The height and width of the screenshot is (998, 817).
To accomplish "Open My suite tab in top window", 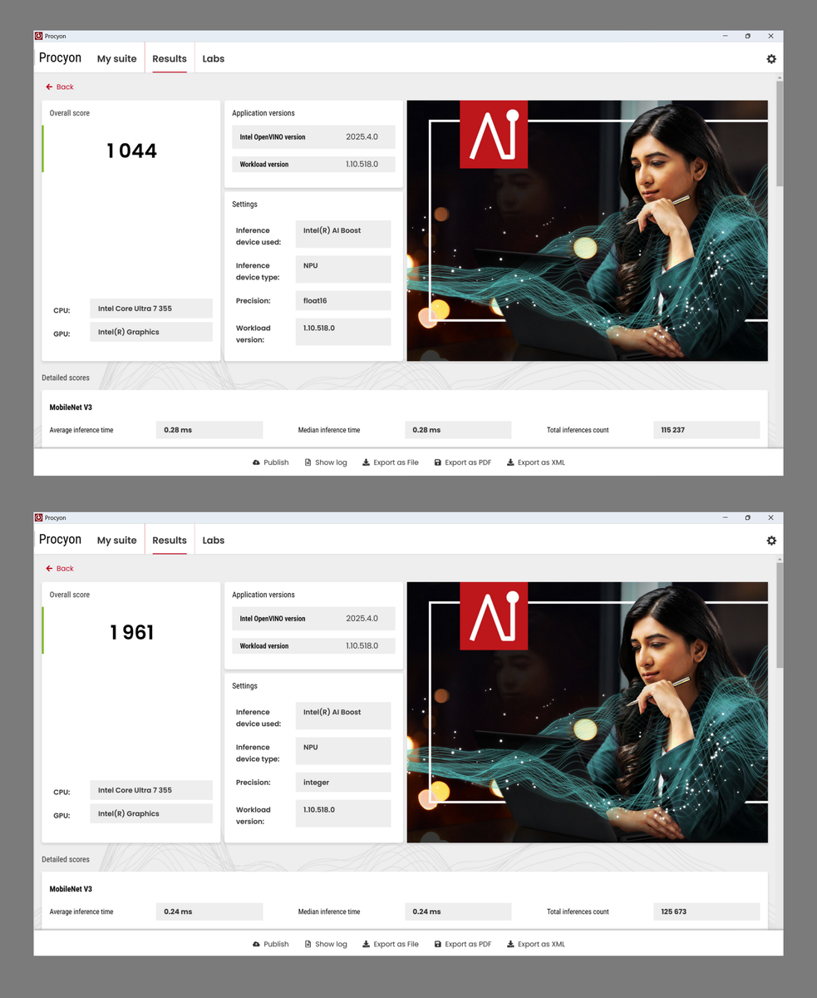I will pos(116,59).
